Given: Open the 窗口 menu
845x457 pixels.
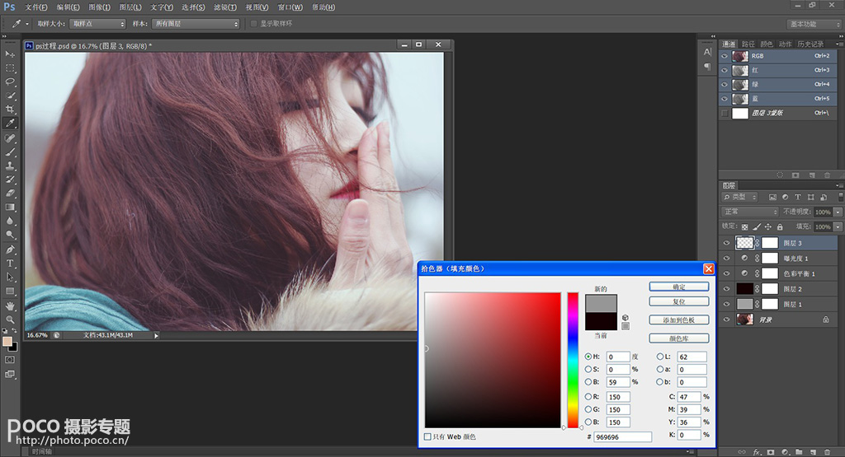Looking at the screenshot, I should pyautogui.click(x=290, y=7).
